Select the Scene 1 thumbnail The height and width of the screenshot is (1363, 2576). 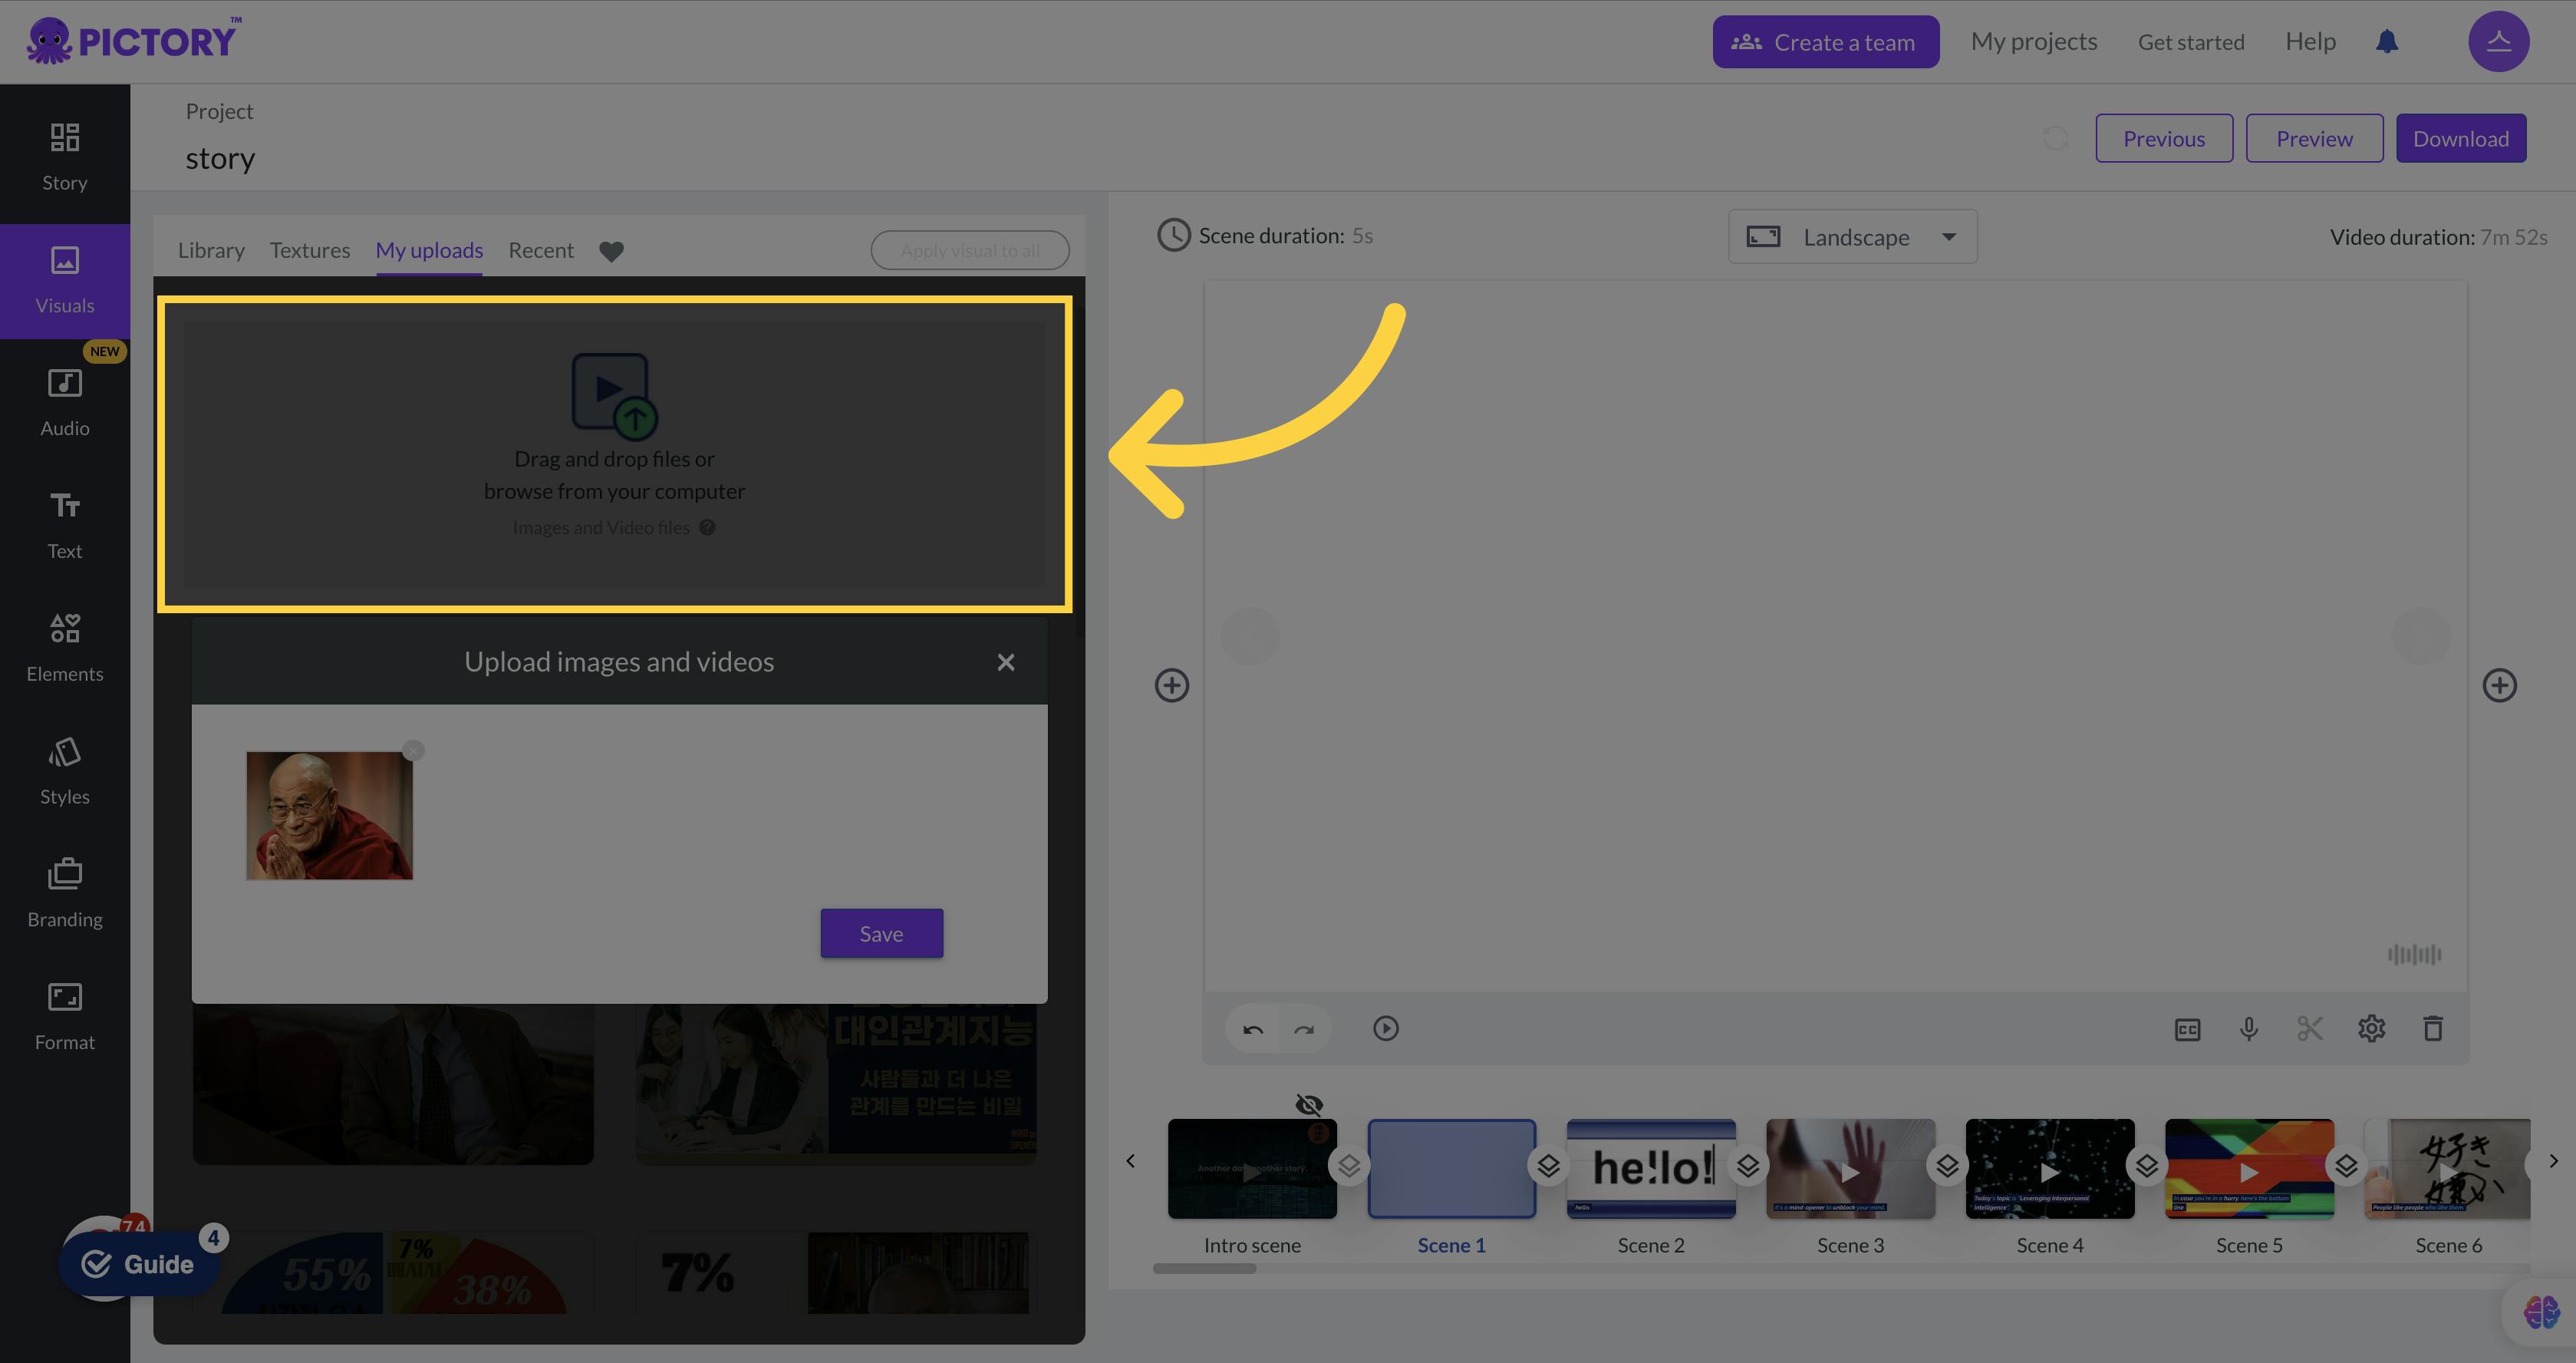click(x=1451, y=1168)
